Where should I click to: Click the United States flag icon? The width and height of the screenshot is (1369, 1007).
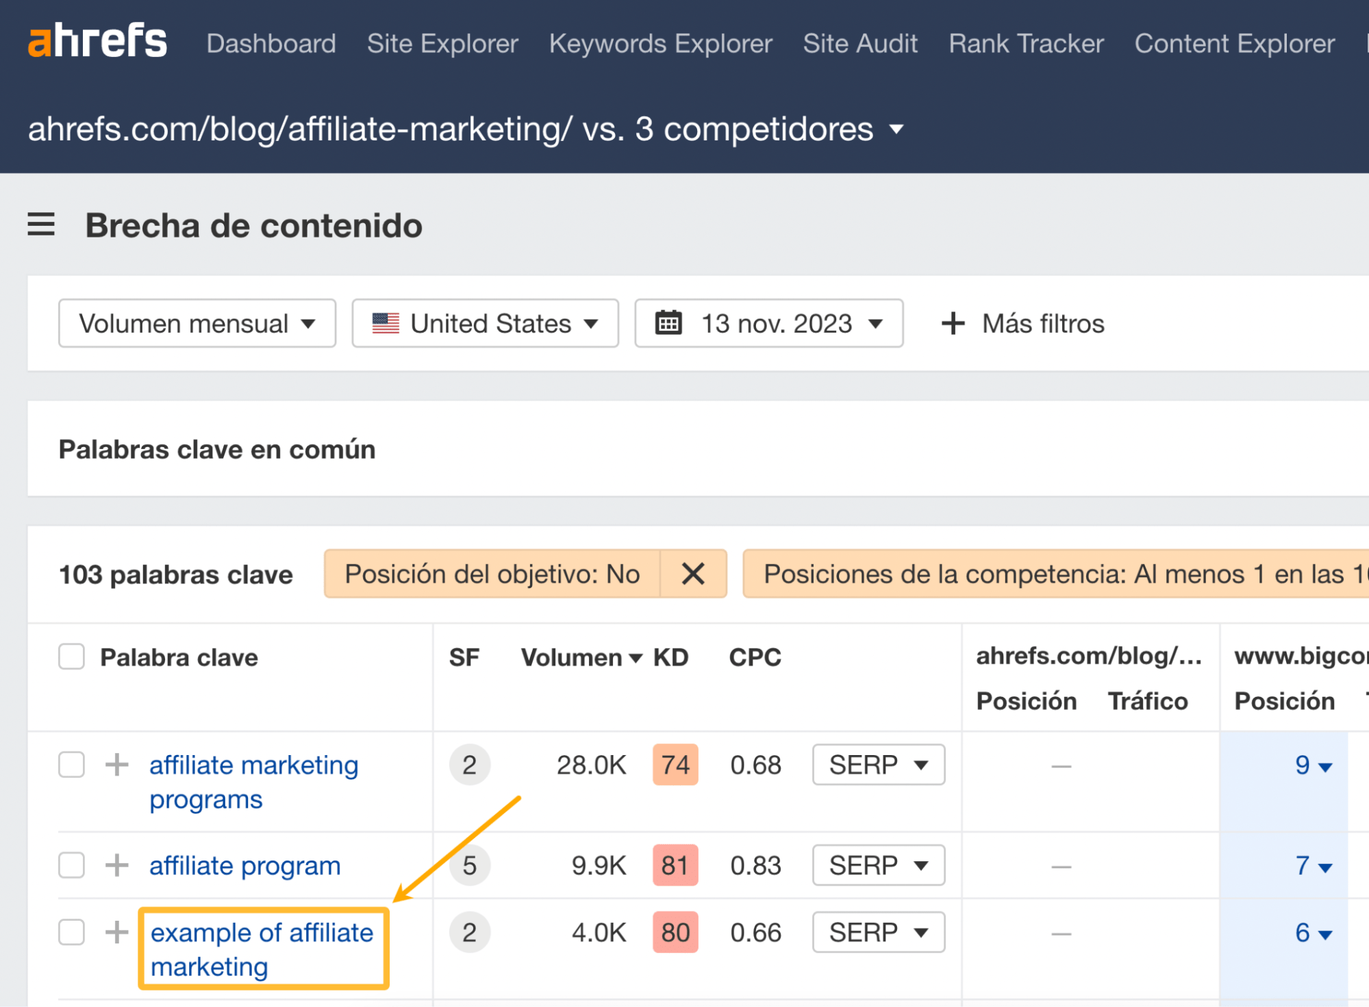[x=386, y=323]
